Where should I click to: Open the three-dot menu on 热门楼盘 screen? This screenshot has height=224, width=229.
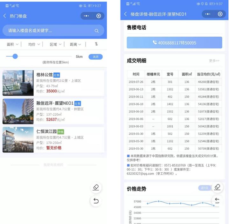point(86,16)
